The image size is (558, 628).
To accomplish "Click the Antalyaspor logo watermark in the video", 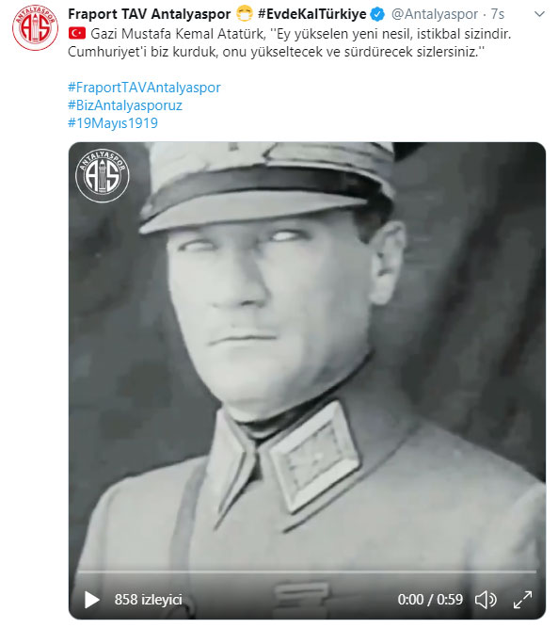I will (x=102, y=175).
